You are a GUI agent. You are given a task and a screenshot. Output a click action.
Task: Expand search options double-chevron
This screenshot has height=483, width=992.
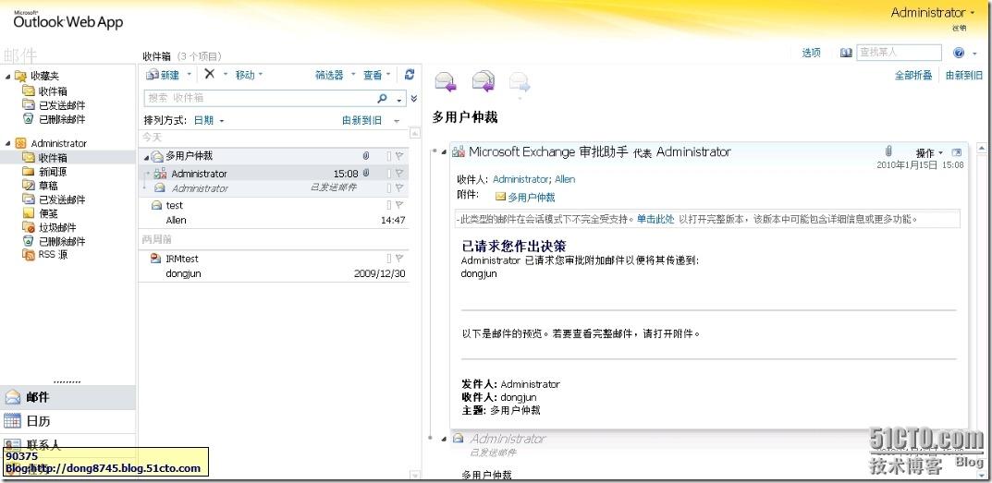[x=414, y=99]
